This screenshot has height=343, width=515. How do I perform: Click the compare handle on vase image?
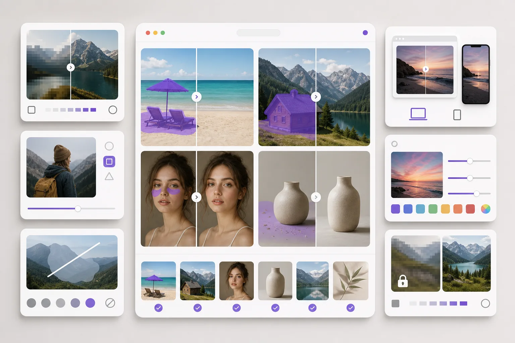pyautogui.click(x=316, y=197)
